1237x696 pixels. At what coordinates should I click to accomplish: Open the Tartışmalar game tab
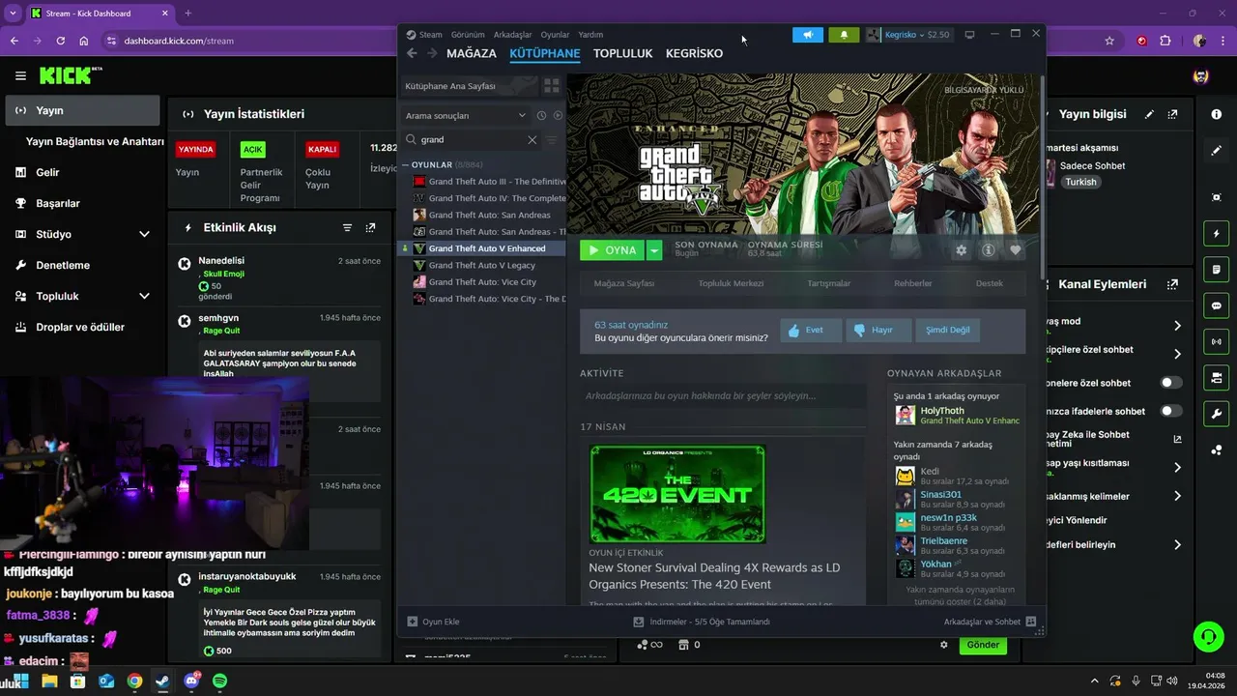pyautogui.click(x=829, y=283)
